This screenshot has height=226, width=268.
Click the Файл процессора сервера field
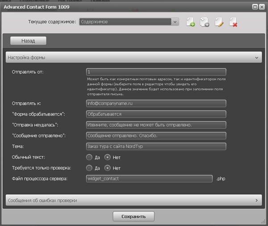click(149, 179)
